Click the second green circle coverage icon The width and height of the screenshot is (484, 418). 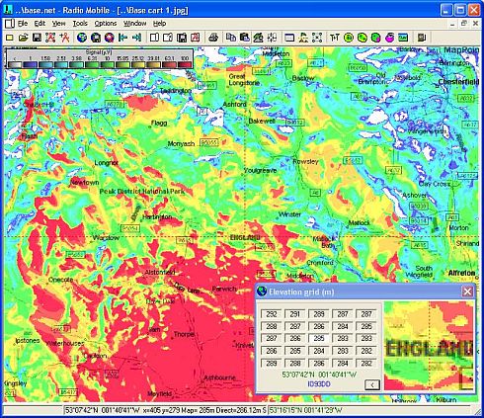tap(363, 38)
